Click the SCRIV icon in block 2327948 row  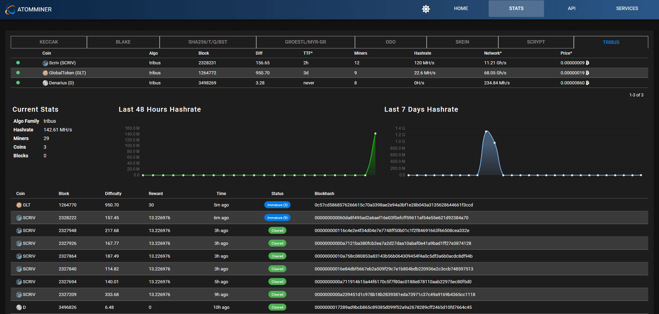[x=19, y=231]
